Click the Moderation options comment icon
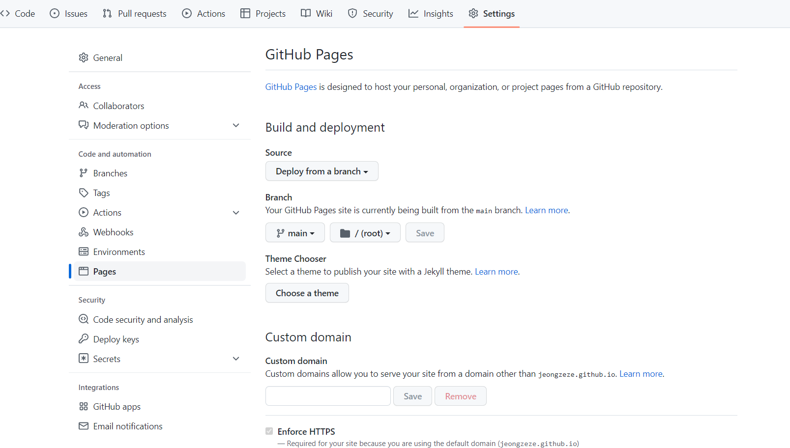Image resolution: width=790 pixels, height=448 pixels. click(x=84, y=125)
